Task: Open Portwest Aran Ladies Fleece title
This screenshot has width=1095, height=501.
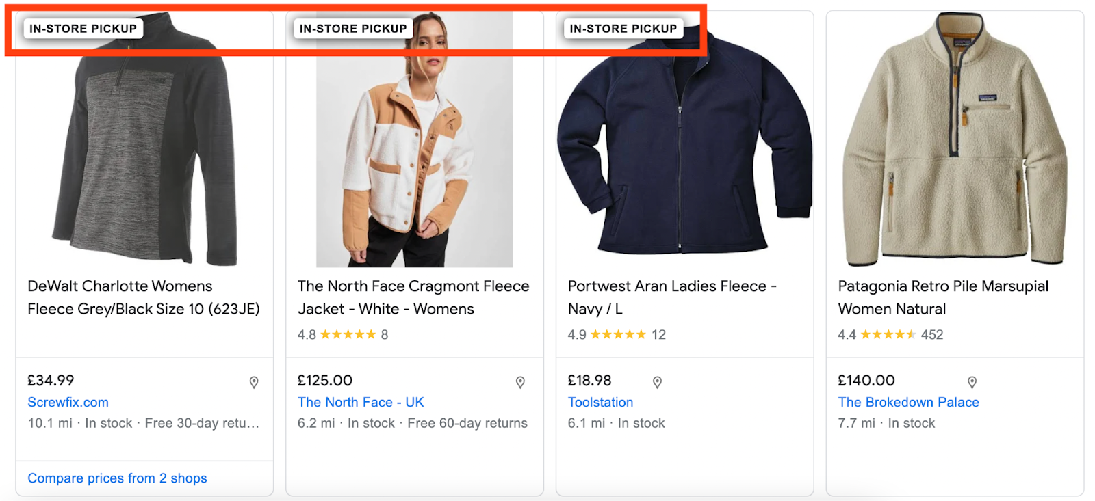Action: pos(672,297)
